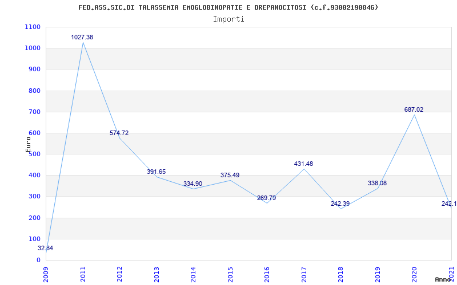Image resolution: width=457 pixels, height=285 pixels.
Task: Select the 2012 x-axis year label
Action: coord(119,275)
